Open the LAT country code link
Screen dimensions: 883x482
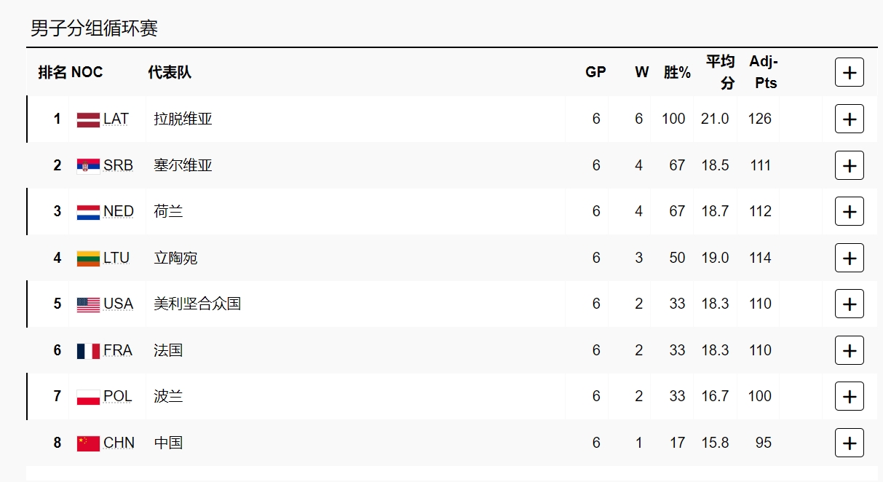coord(116,119)
